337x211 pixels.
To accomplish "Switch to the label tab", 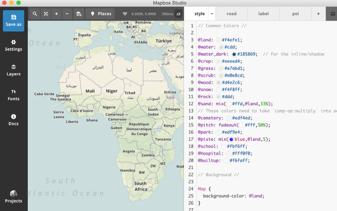I will tap(264, 14).
